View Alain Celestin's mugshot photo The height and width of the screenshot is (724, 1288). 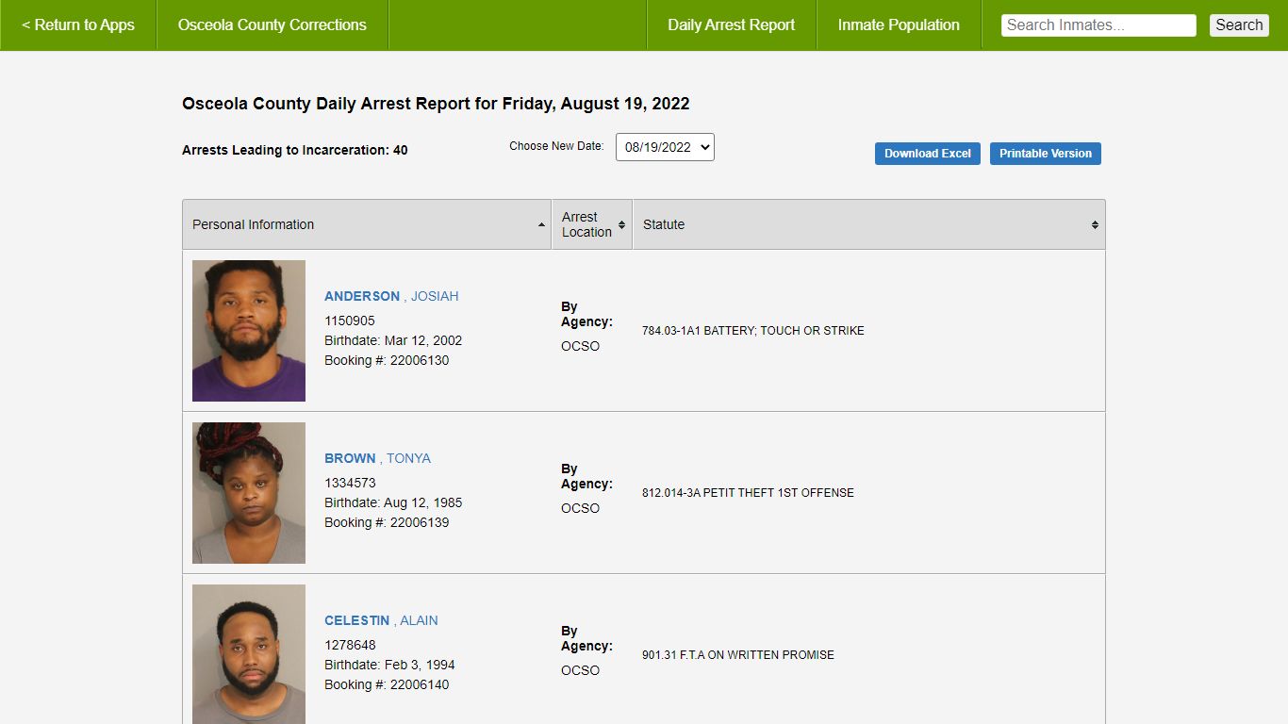(249, 654)
